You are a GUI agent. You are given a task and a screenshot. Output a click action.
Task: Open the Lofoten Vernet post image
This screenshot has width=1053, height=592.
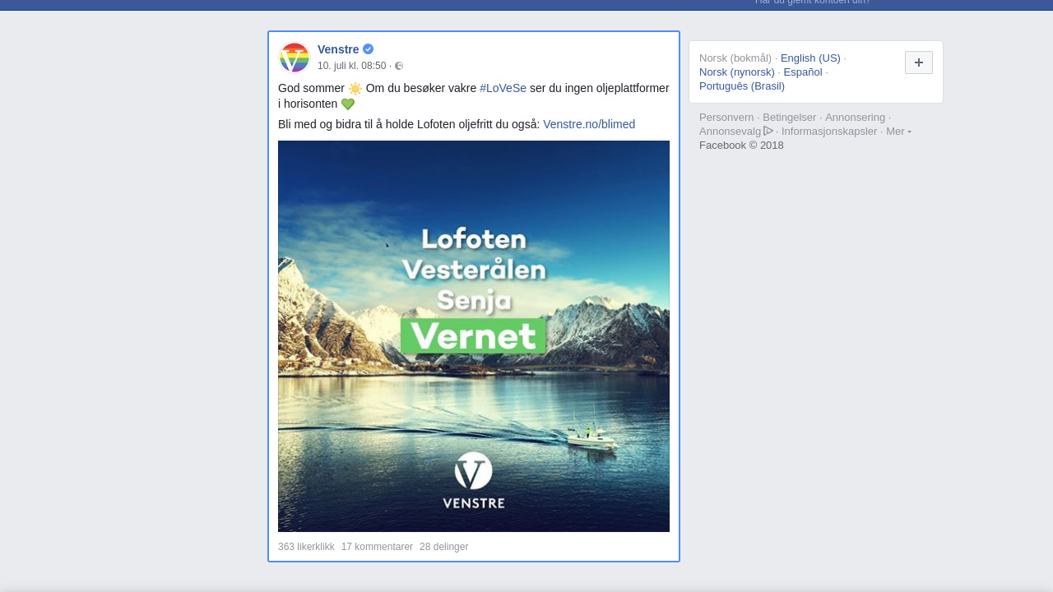tap(474, 336)
